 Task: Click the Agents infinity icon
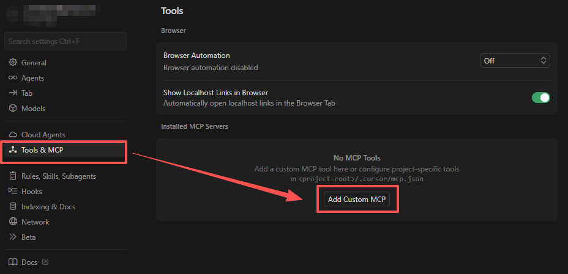click(x=13, y=78)
